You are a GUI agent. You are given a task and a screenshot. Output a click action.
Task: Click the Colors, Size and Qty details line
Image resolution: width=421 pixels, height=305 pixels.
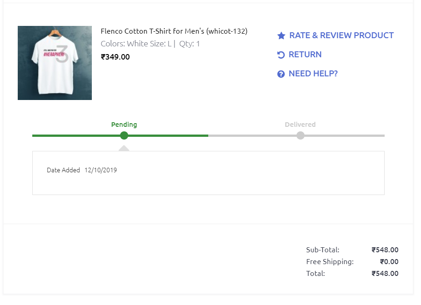(150, 44)
